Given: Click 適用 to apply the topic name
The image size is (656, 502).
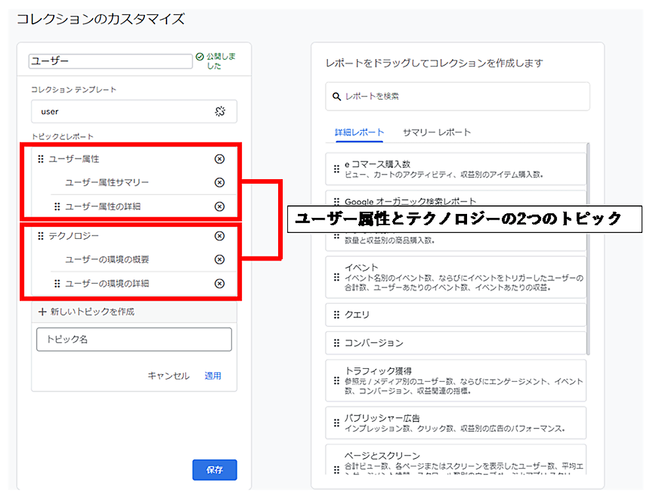Looking at the screenshot, I should tap(213, 376).
